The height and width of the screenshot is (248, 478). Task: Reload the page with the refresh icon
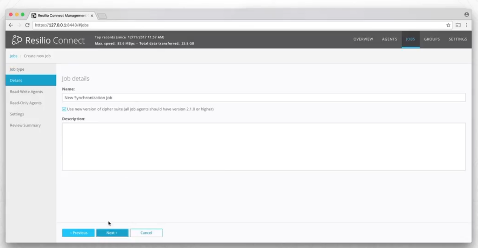pos(27,25)
